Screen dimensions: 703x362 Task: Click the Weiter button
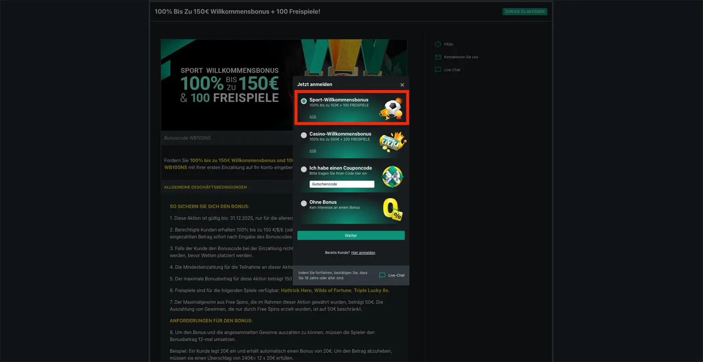point(351,235)
